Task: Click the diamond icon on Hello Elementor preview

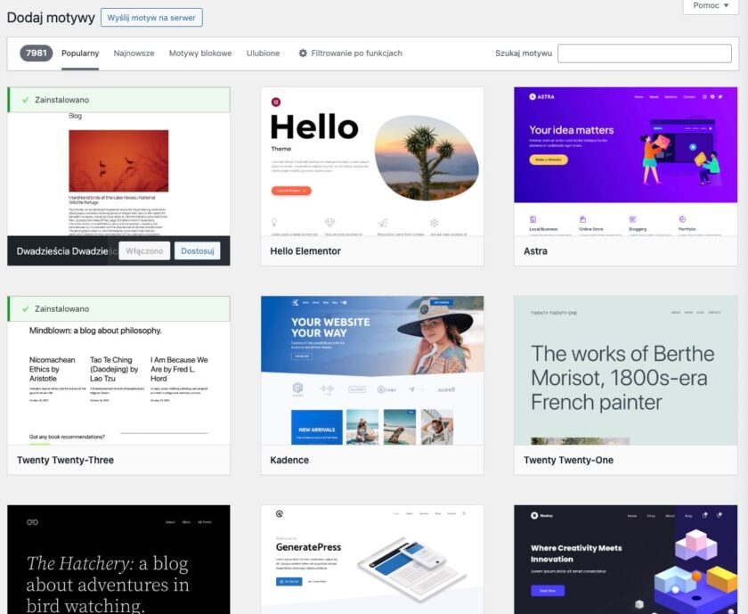Action: (329, 222)
